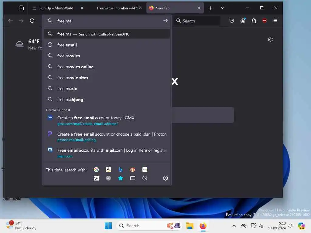Close the Free virtual number tab
Viewport: 311px width, 233px height.
click(140, 8)
